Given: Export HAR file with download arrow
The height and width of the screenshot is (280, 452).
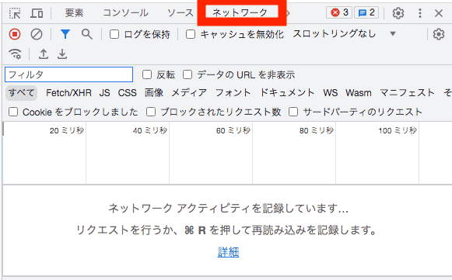Looking at the screenshot, I should click(62, 54).
